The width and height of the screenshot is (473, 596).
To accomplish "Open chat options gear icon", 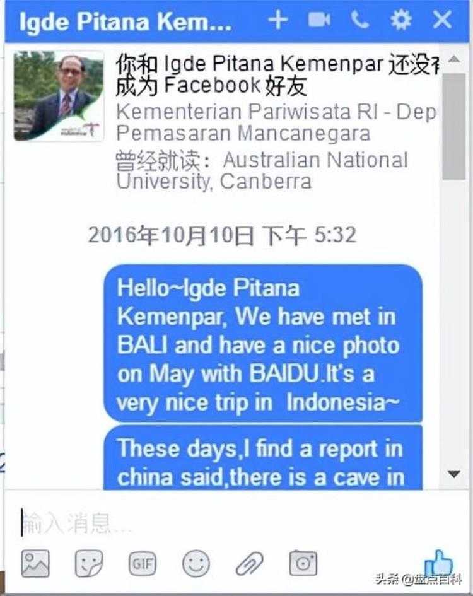I will tap(400, 20).
